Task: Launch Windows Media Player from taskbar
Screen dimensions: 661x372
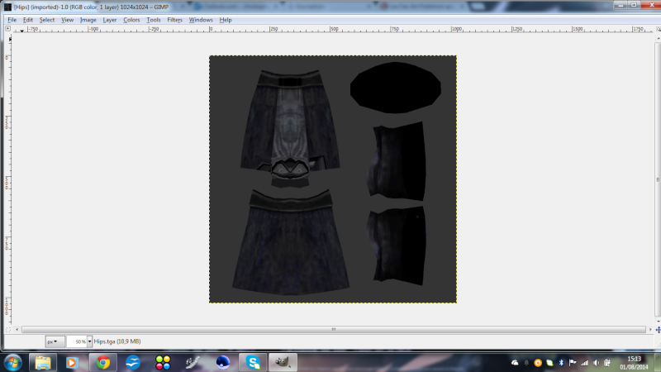Action: 72,363
